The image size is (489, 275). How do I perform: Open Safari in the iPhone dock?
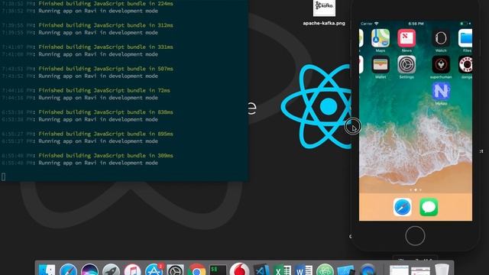pos(403,207)
